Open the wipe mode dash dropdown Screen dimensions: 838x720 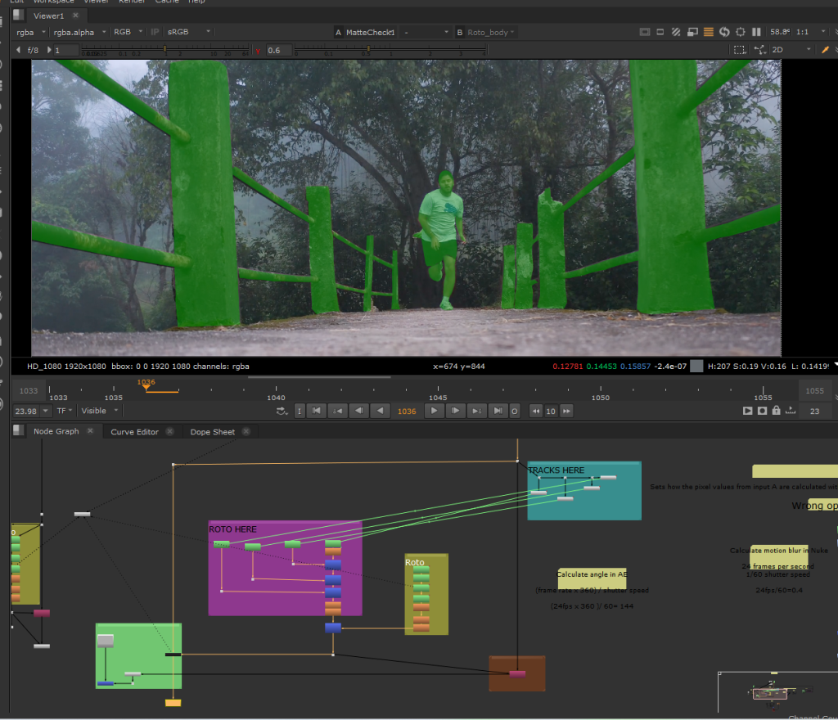[x=426, y=33]
